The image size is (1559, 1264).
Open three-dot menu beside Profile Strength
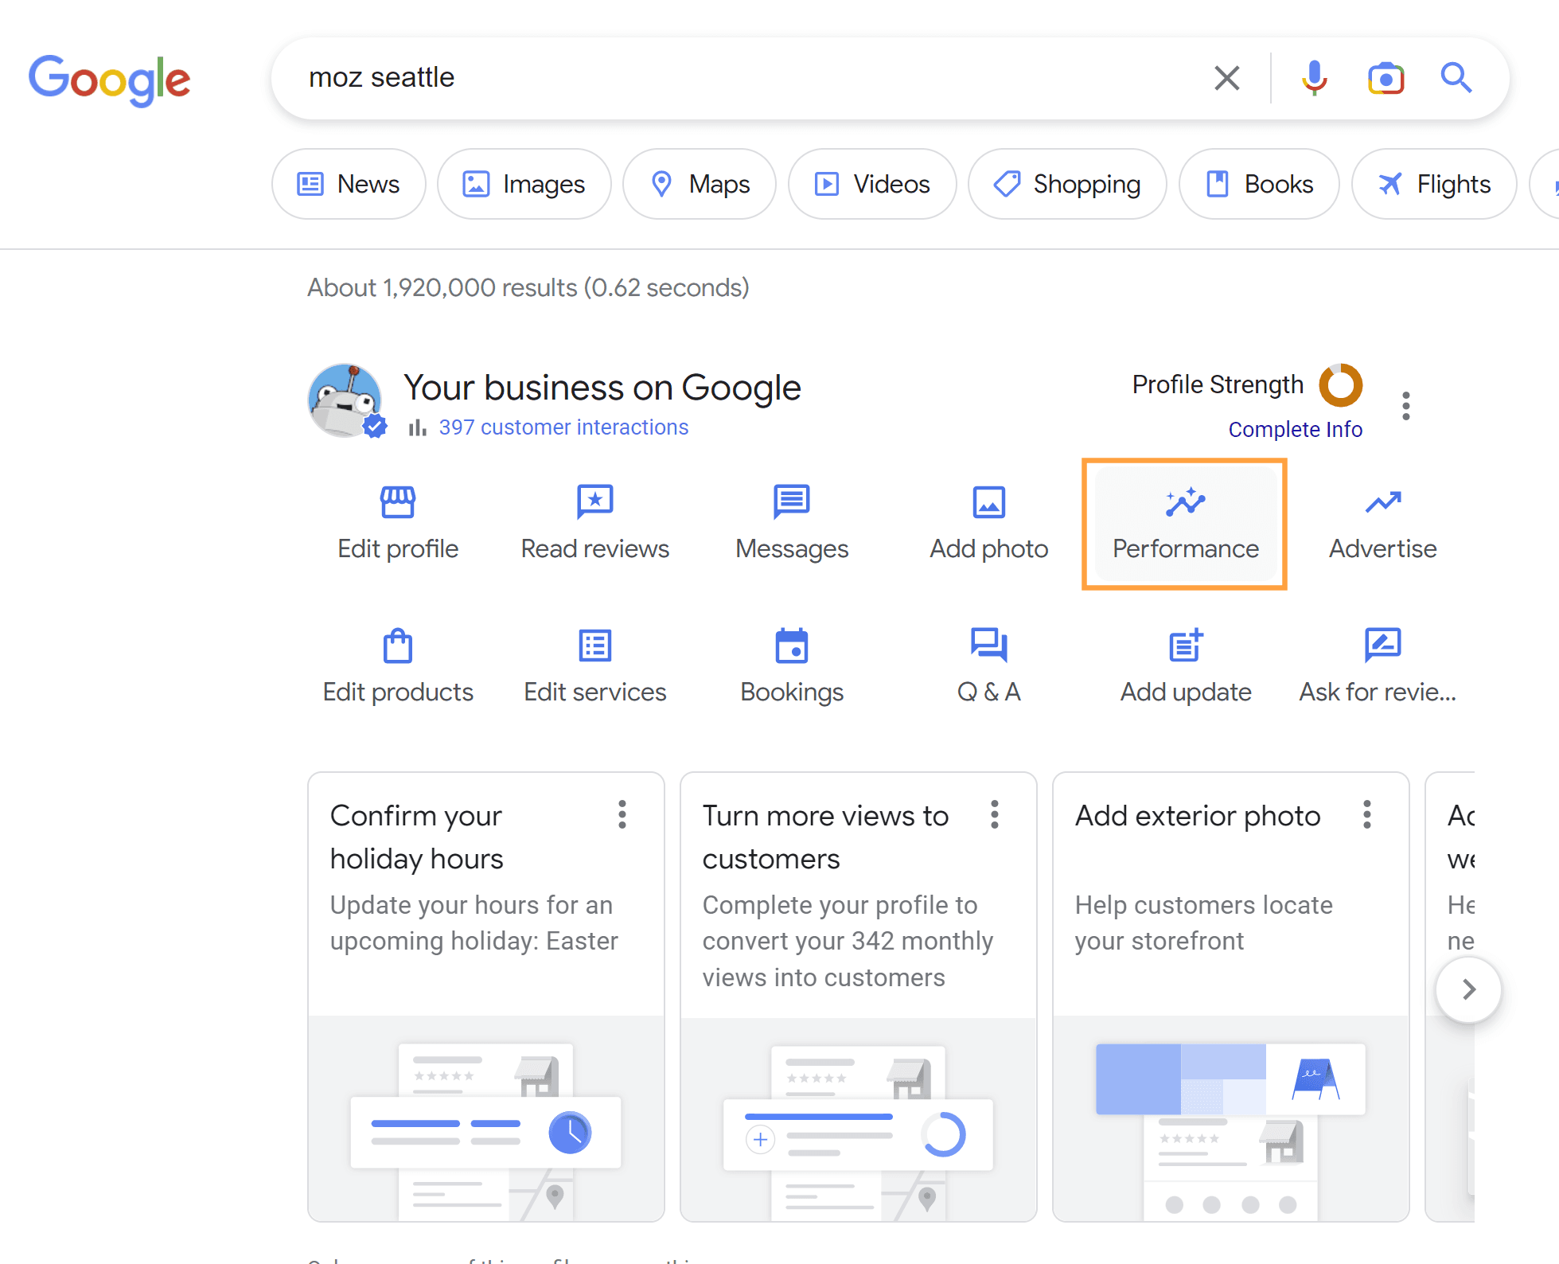point(1406,406)
